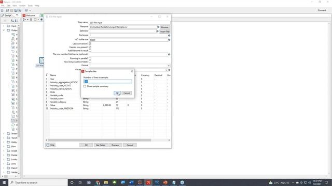Click the Pause transformation icon
332x186 pixels.
[31, 20]
